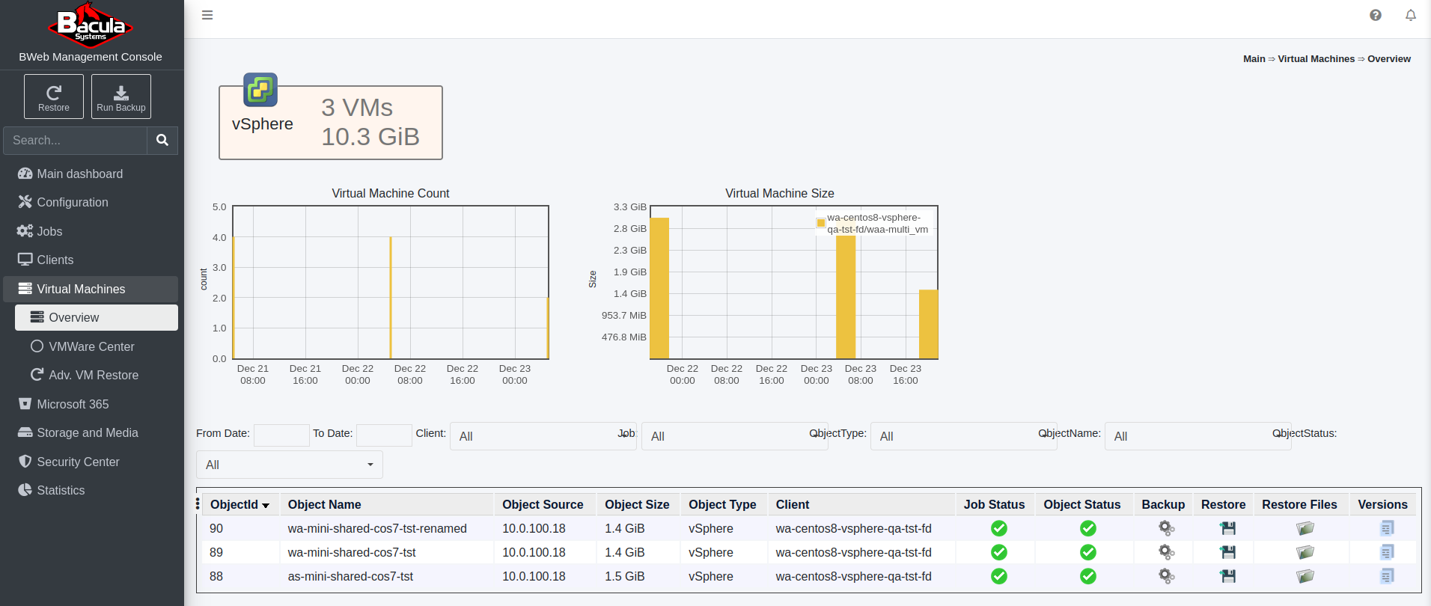This screenshot has width=1431, height=606.
Task: Click the vSphere logo icon
Action: (x=260, y=90)
